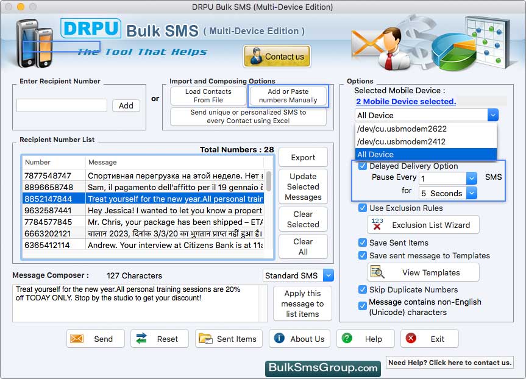Toggle Skip Duplicate Numbers checkbox
The height and width of the screenshot is (379, 526).
362,289
